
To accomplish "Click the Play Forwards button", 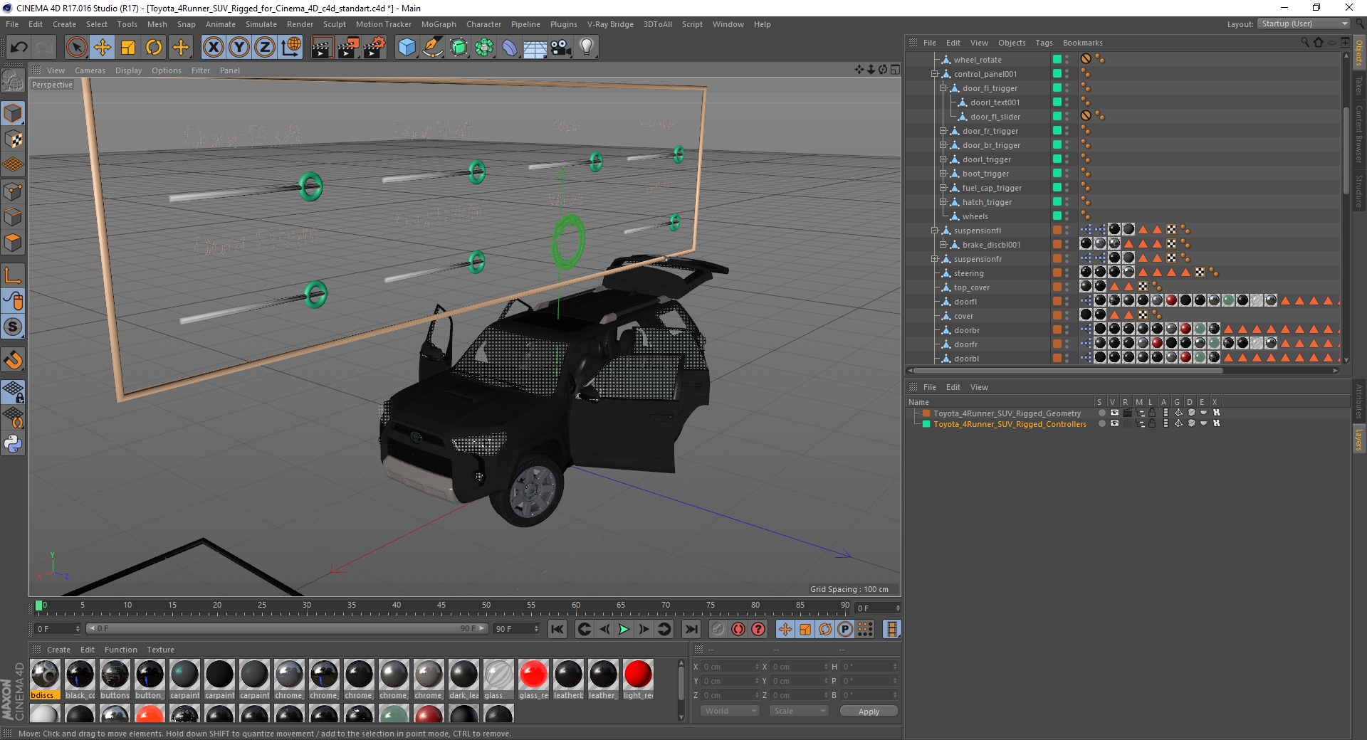I will (624, 629).
